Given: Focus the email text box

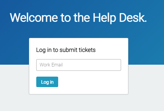Looking at the screenshot, I should [x=79, y=65].
